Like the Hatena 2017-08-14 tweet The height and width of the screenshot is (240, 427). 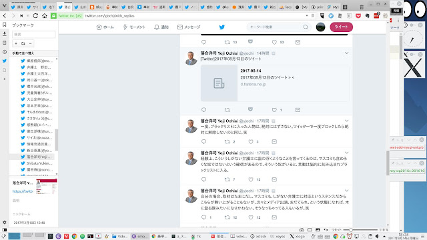pos(274,109)
